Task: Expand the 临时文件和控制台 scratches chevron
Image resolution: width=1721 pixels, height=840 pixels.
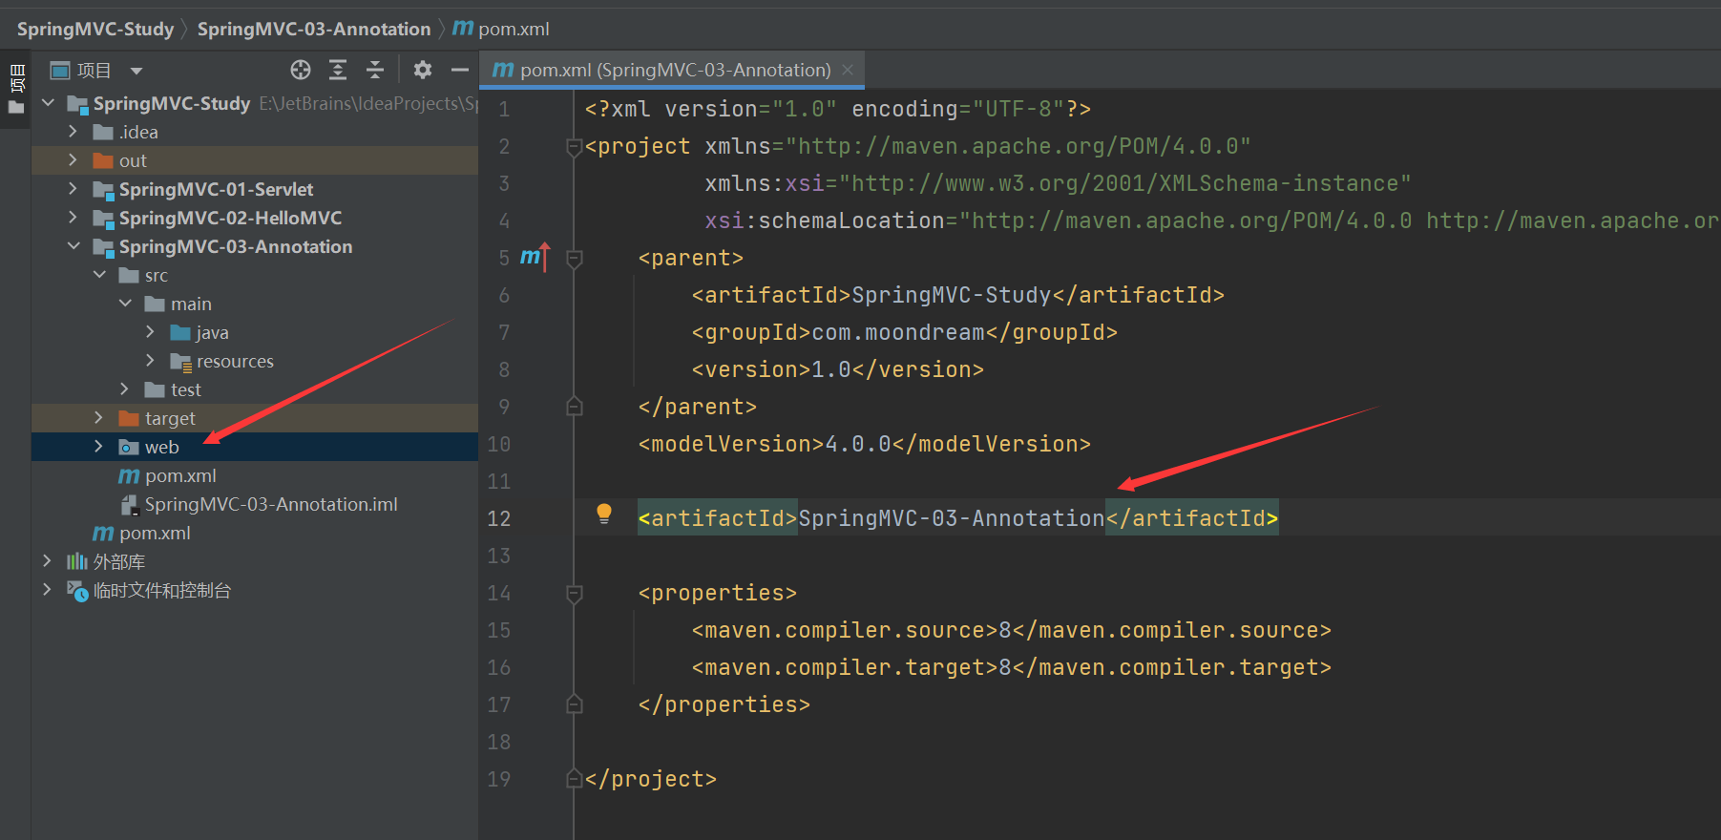Action: tap(47, 589)
